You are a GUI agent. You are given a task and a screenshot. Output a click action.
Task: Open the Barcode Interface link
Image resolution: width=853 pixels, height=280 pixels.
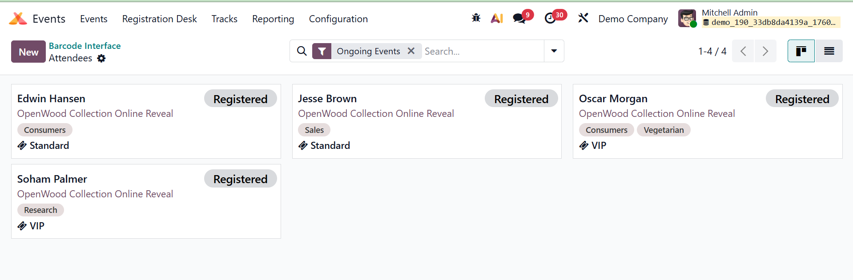click(84, 46)
